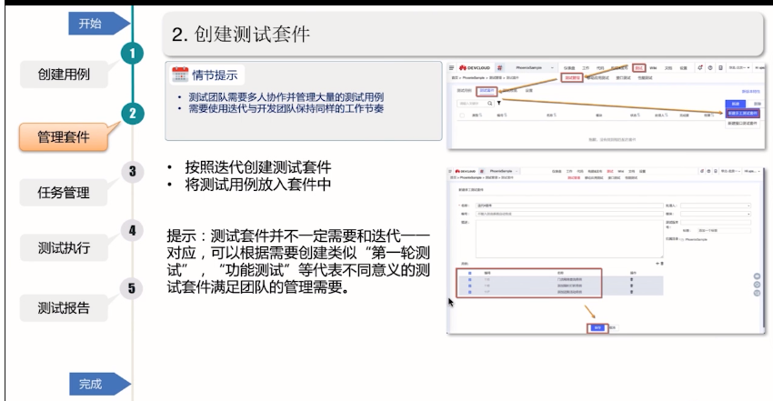This screenshot has width=773, height=401.
Task: Click trash icon beside plus in lower screenshot
Action: (x=662, y=264)
